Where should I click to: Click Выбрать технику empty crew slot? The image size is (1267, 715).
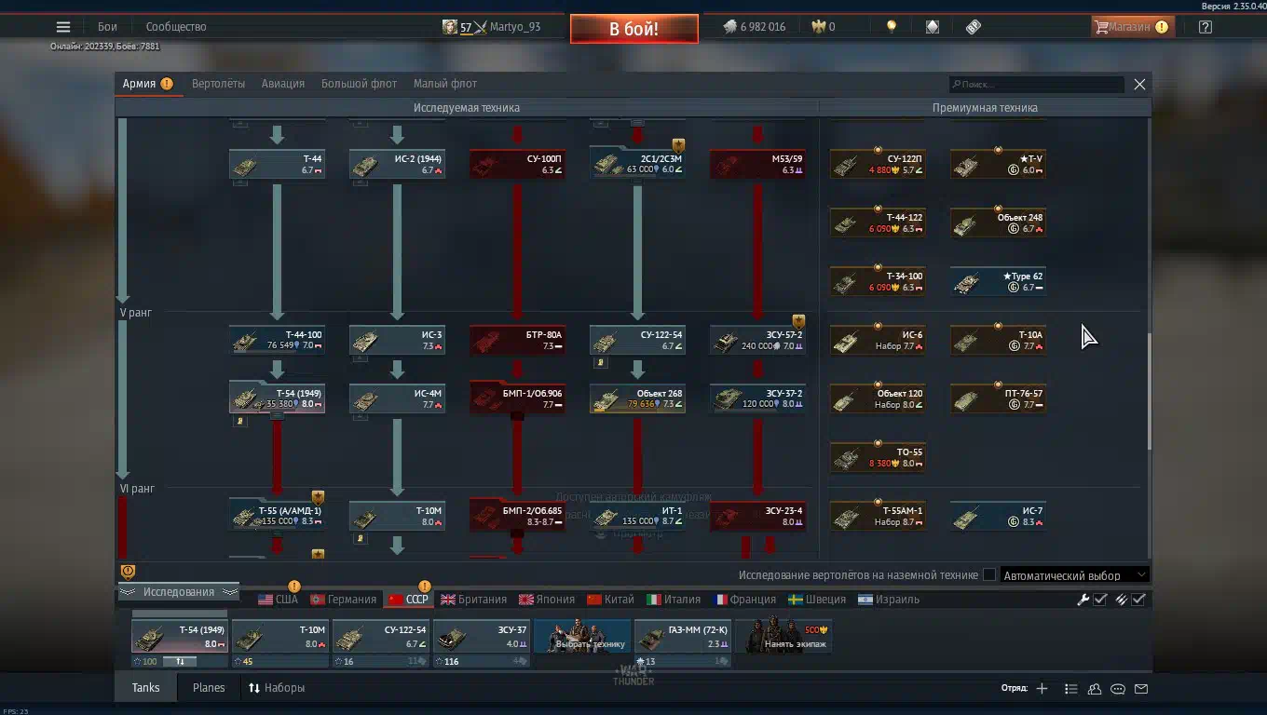click(x=582, y=637)
